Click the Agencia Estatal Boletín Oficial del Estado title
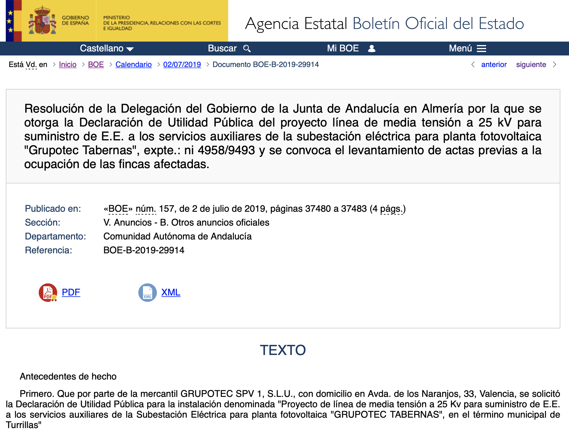 pos(384,23)
